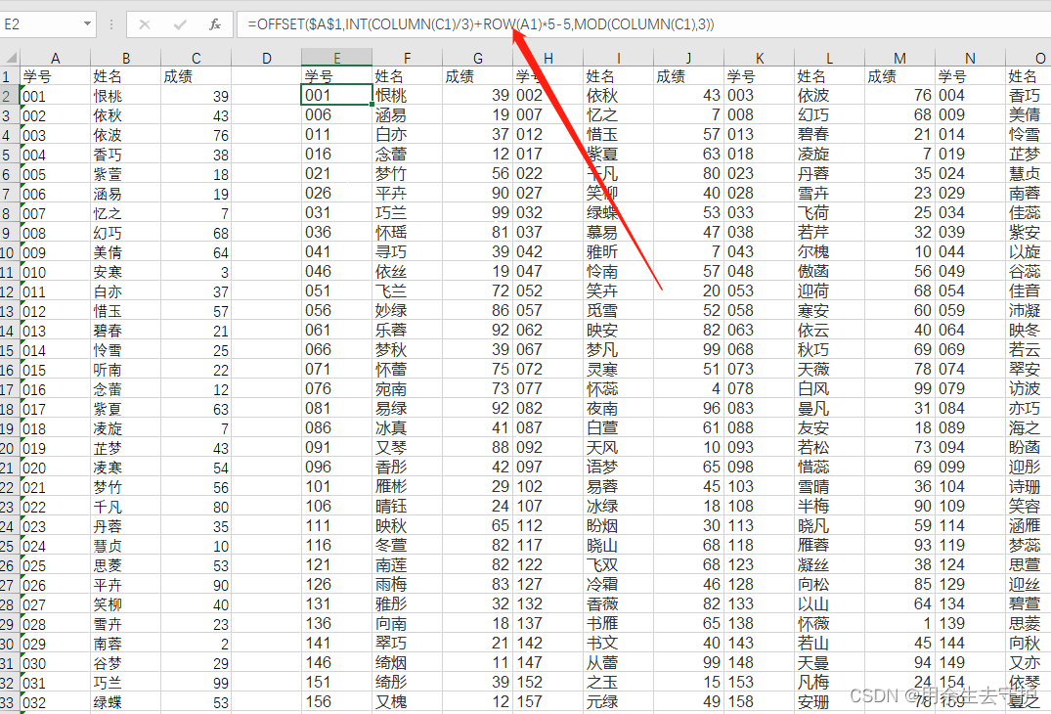Click the Name Box showing E2

pos(42,24)
